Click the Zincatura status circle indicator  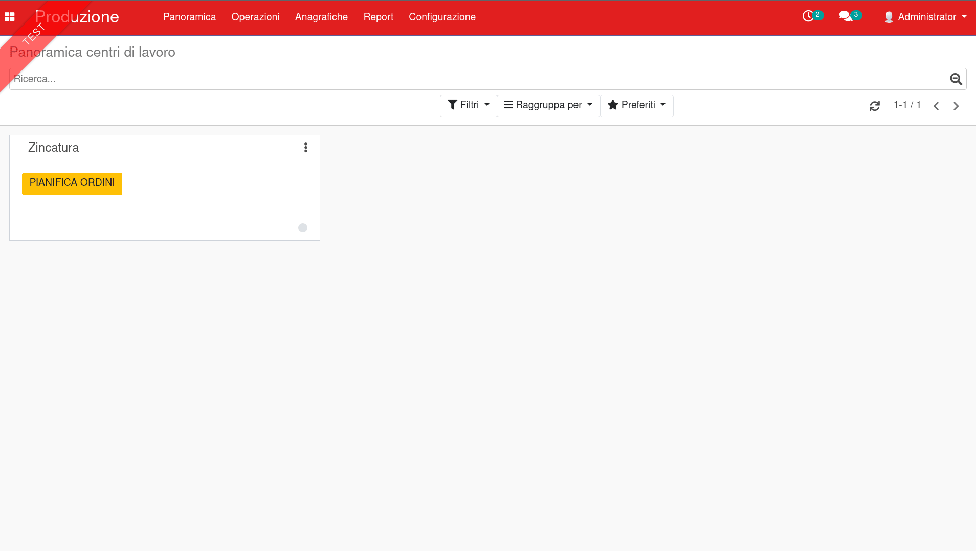pos(303,228)
